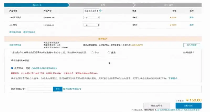Screen dimensions: 210x112
Task: Click the 提交 coupon button
Action: (x=57, y=89)
